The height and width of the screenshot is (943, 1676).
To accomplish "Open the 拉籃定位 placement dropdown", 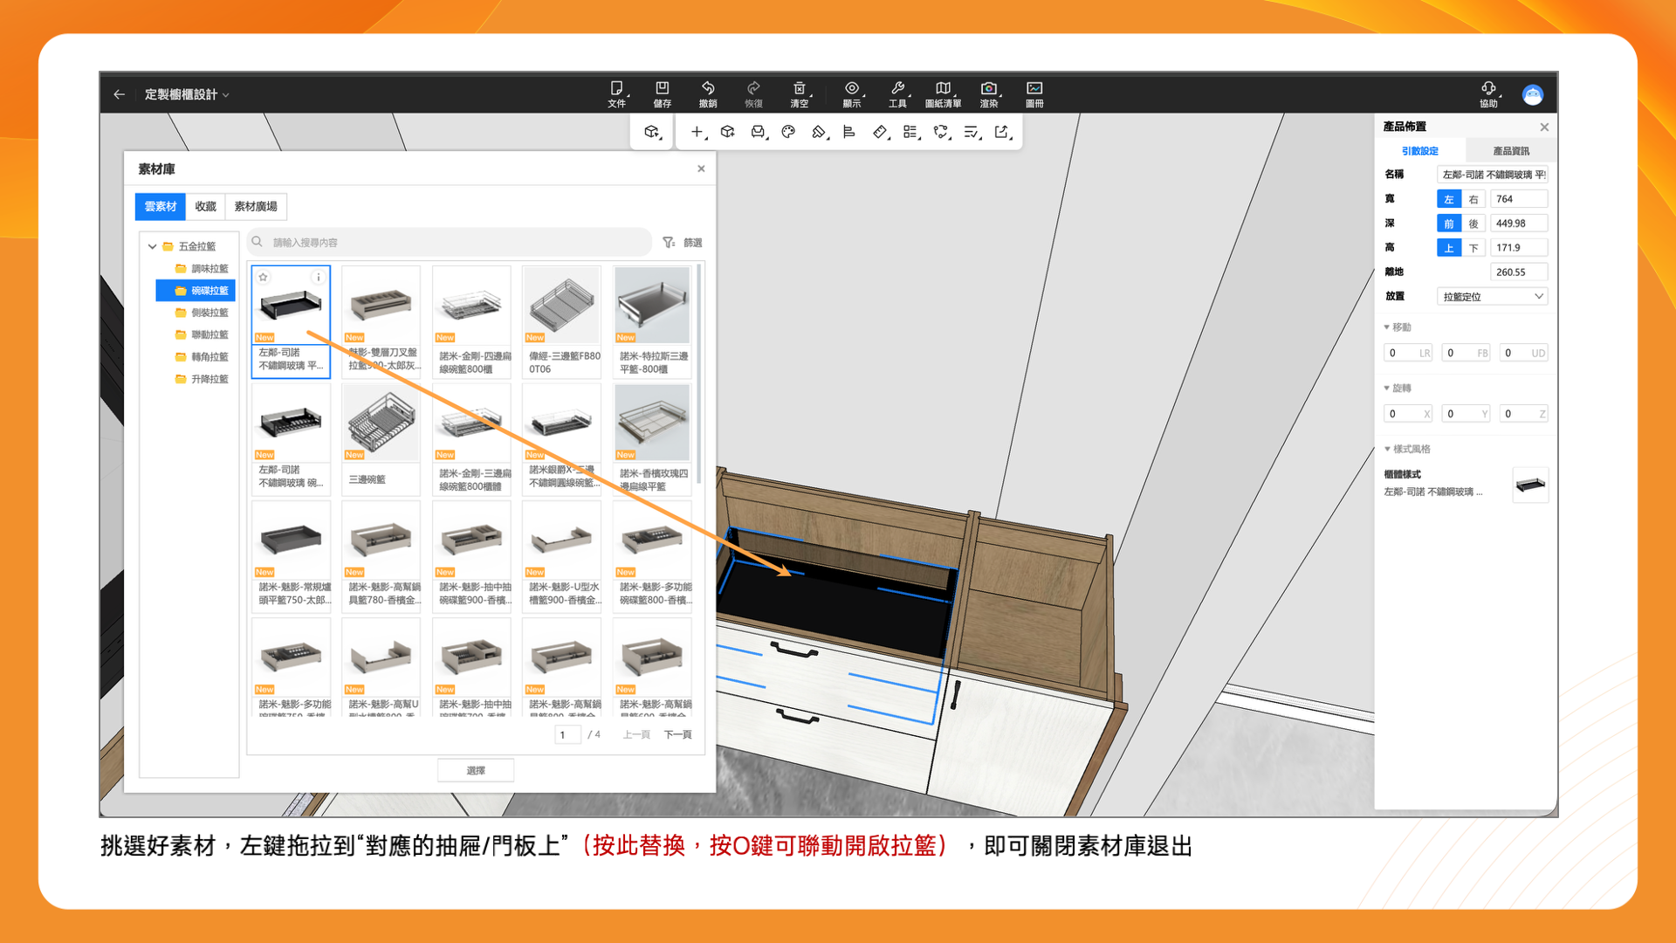I will (x=1492, y=297).
